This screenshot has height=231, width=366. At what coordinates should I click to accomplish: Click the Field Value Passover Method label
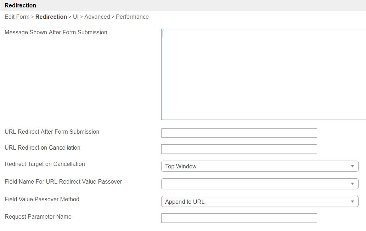click(42, 200)
